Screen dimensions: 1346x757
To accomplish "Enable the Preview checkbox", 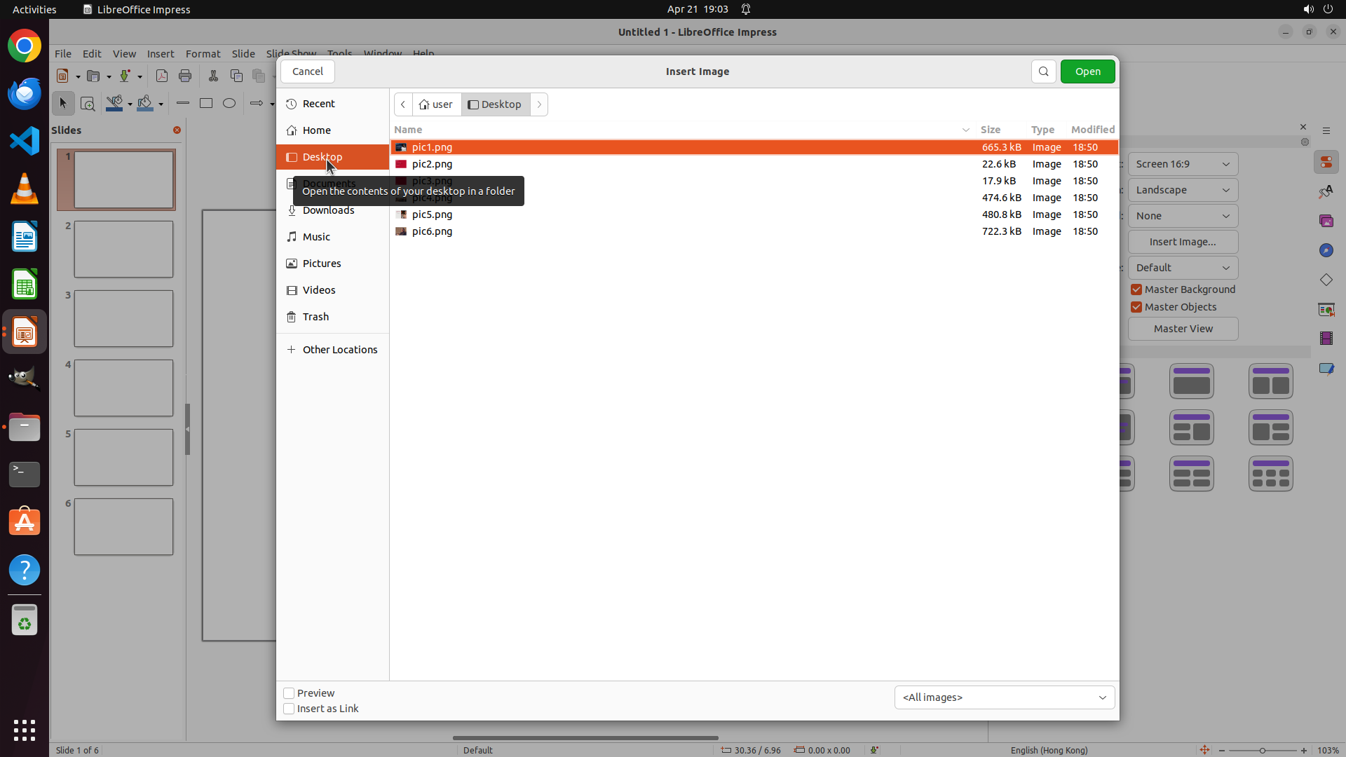I will tap(289, 693).
